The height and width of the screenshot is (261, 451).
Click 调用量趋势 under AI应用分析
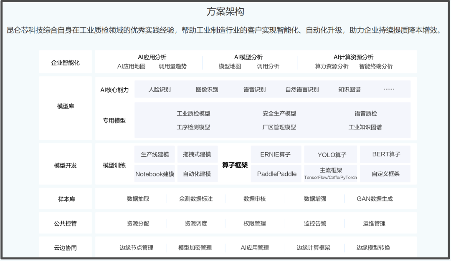(x=173, y=66)
